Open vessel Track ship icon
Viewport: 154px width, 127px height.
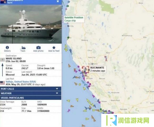click(x=23, y=48)
